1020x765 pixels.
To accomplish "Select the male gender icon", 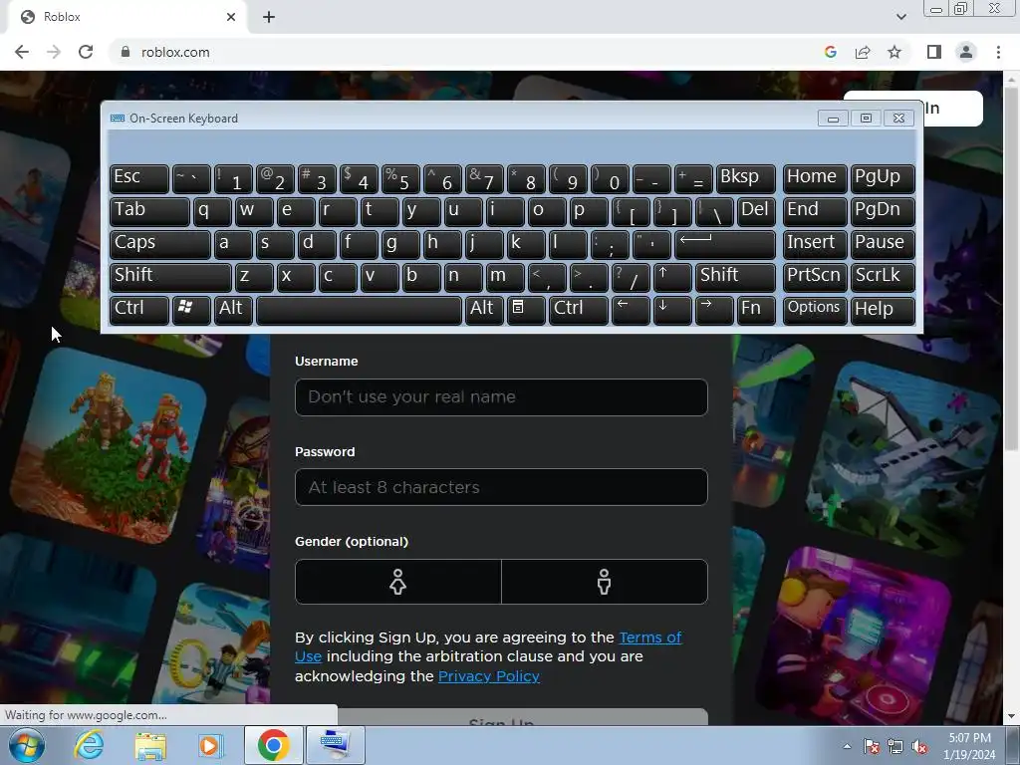I will pos(605,582).
